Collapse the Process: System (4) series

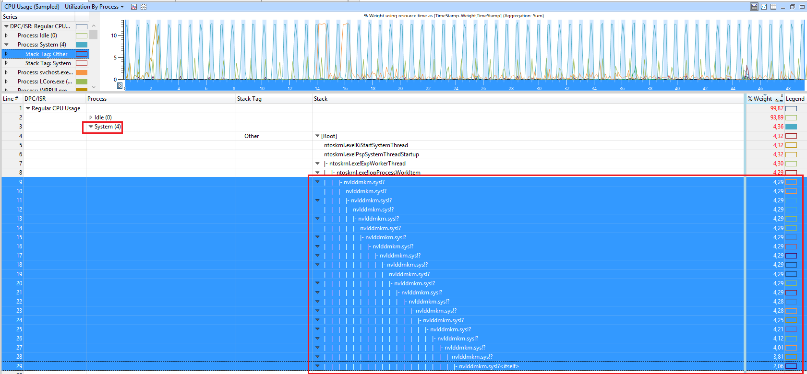point(6,45)
